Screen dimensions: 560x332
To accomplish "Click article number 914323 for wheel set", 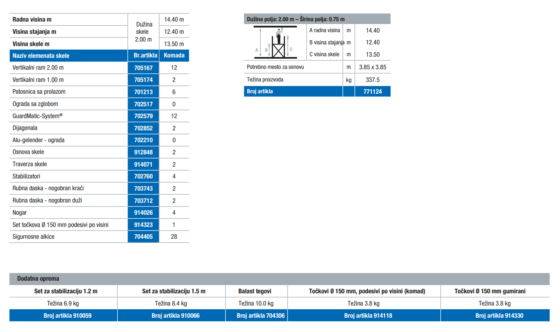I will [x=143, y=225].
